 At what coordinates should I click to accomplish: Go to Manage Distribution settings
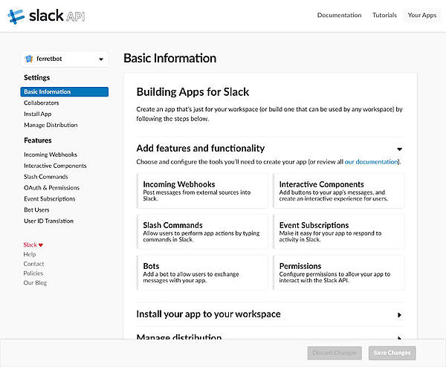tap(51, 125)
